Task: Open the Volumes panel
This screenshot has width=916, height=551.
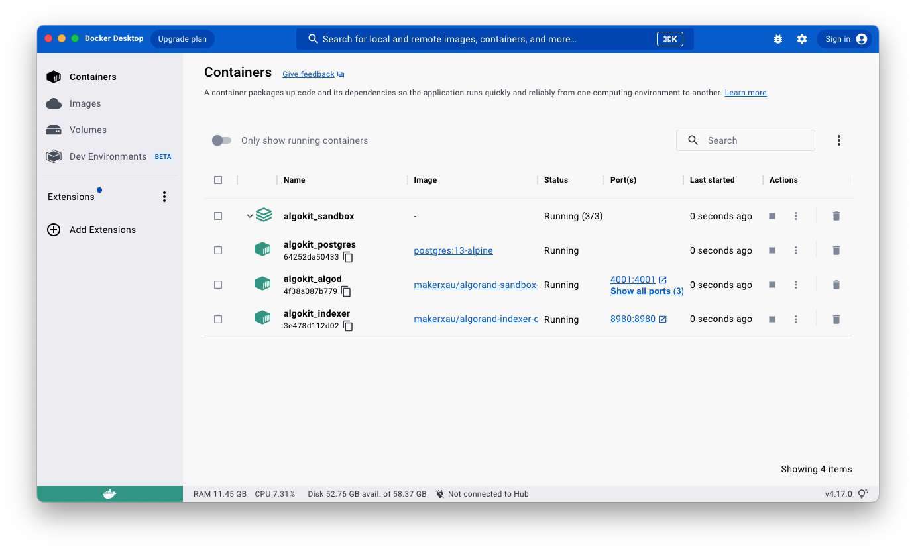Action: click(x=87, y=130)
